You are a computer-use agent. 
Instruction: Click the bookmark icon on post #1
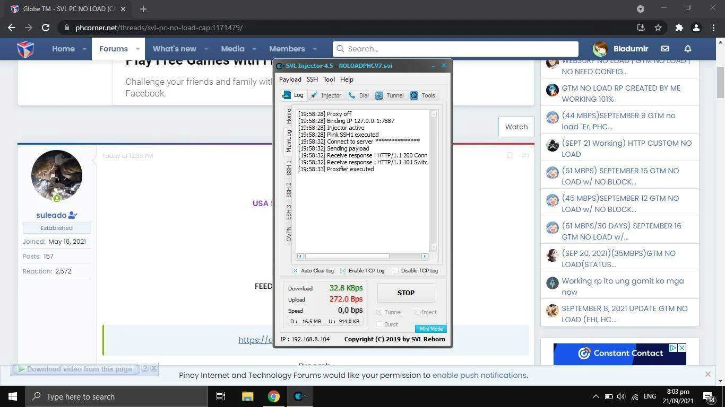click(510, 156)
